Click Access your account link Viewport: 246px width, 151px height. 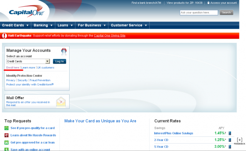tap(223, 3)
